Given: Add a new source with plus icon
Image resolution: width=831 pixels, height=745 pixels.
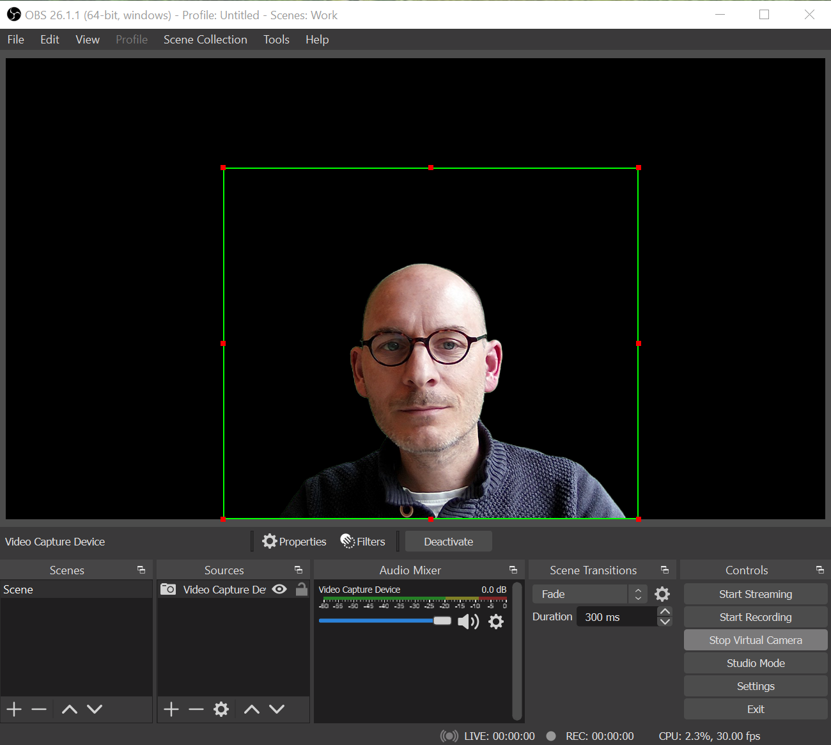Looking at the screenshot, I should click(x=171, y=709).
